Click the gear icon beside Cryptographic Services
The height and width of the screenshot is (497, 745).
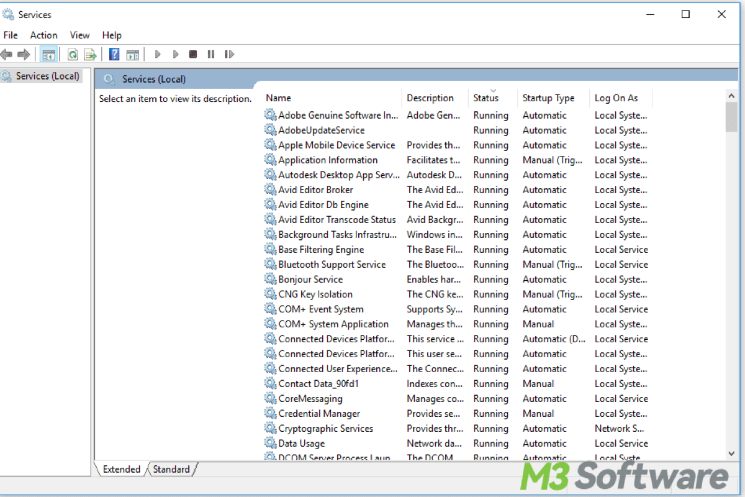pyautogui.click(x=270, y=428)
